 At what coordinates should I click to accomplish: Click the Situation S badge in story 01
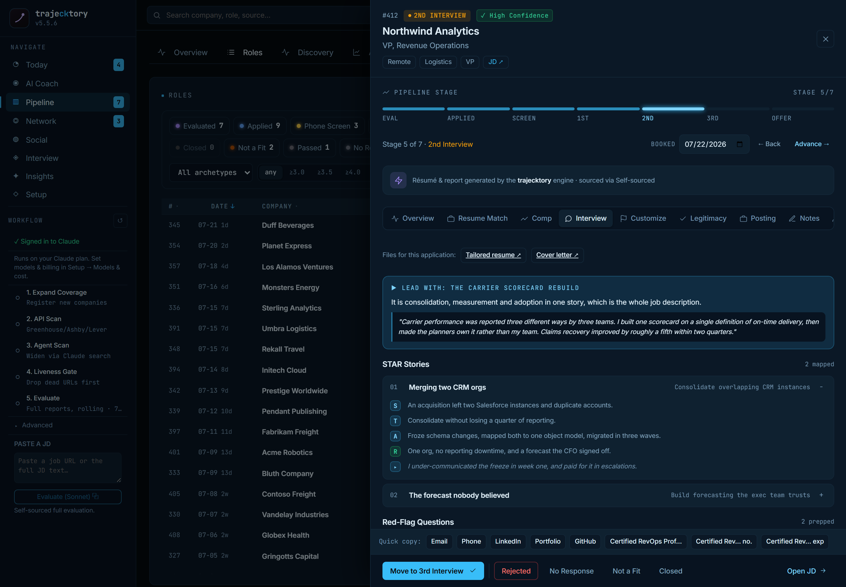click(x=395, y=405)
